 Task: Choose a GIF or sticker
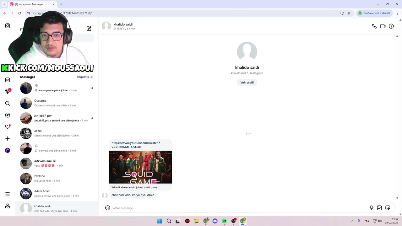[x=388, y=208]
